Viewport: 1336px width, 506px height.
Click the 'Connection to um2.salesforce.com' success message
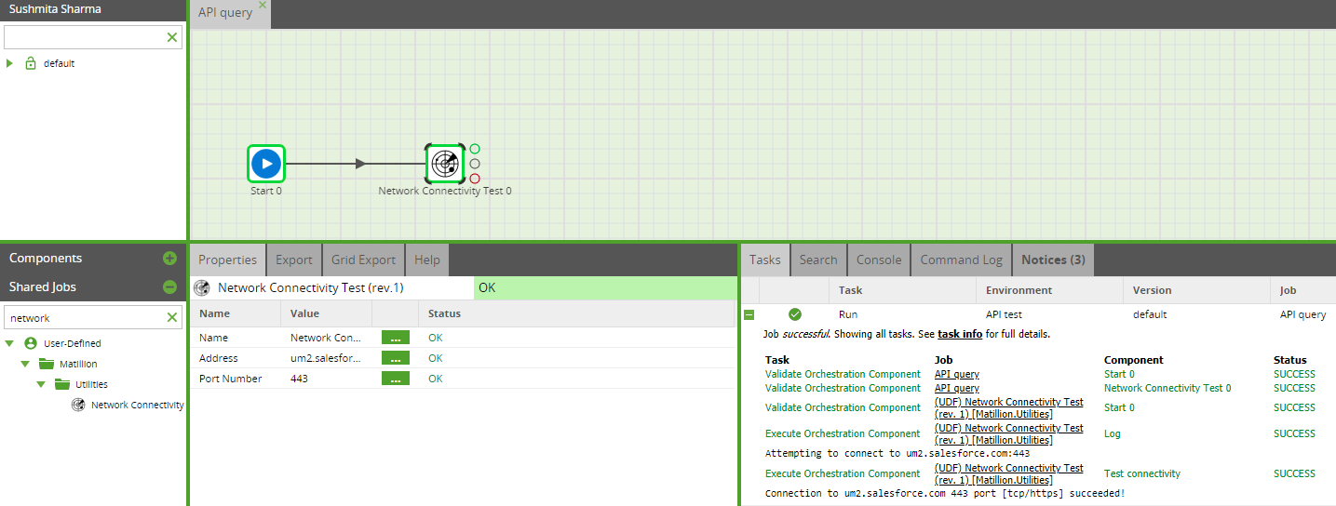point(944,493)
